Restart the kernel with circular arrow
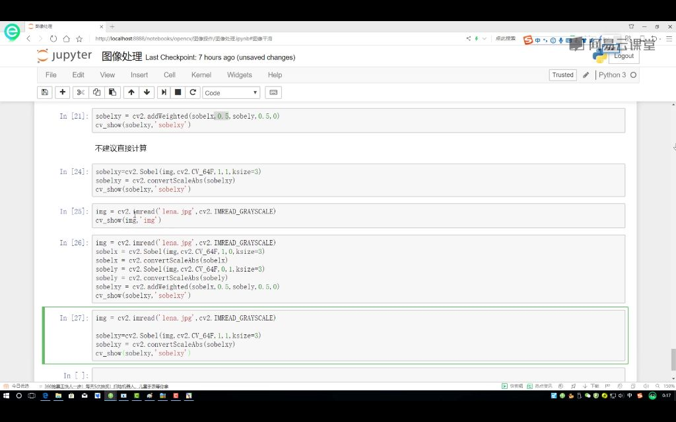 point(193,92)
